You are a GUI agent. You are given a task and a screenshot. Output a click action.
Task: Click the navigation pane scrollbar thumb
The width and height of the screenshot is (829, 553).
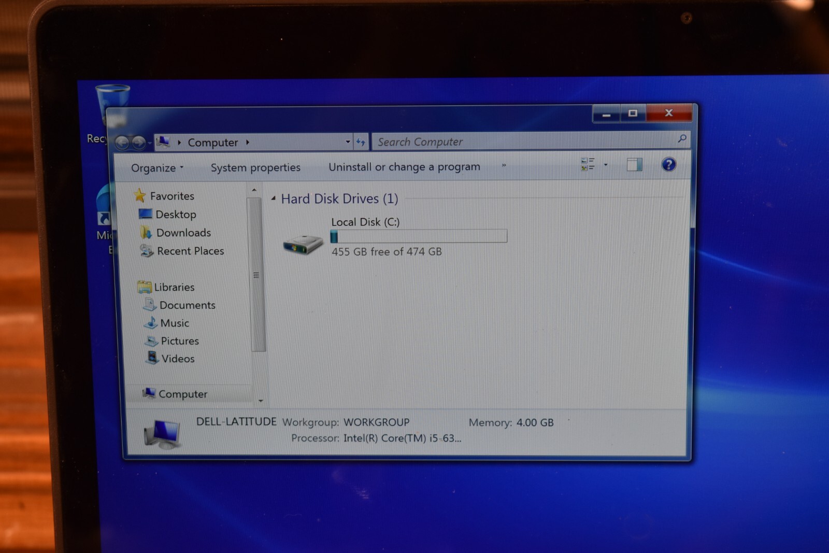(x=257, y=275)
